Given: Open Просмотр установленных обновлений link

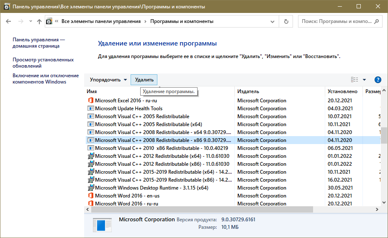Looking at the screenshot, I should click(43, 63).
